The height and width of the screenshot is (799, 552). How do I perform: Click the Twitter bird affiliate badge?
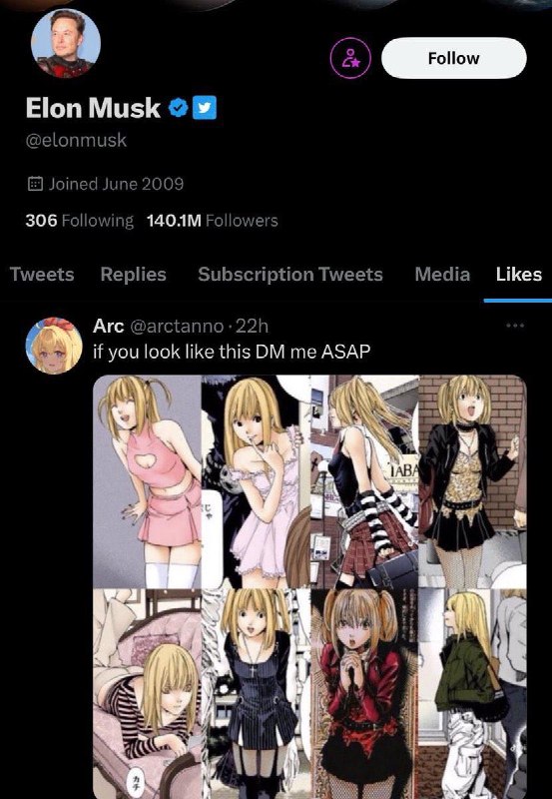(x=205, y=108)
